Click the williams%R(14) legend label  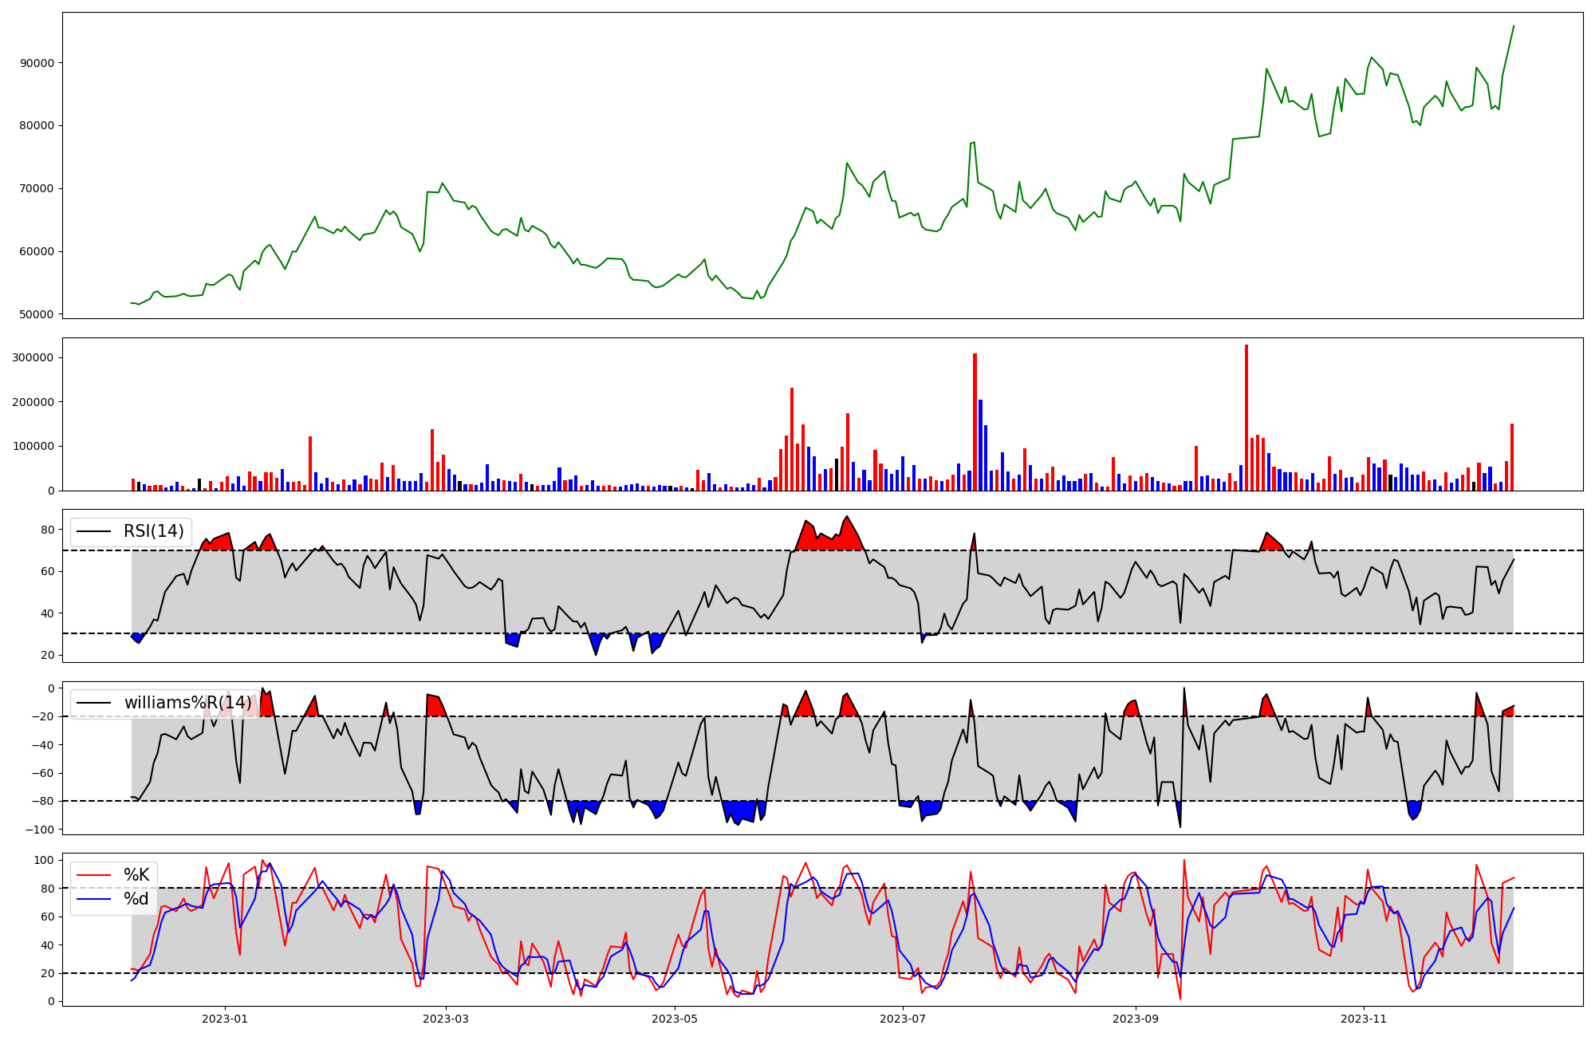coord(187,703)
